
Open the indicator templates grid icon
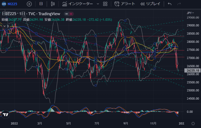pos(105,4)
